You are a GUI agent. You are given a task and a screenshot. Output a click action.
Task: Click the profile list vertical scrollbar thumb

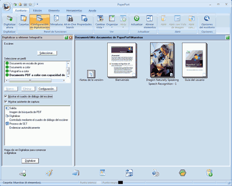pyautogui.click(x=68, y=70)
